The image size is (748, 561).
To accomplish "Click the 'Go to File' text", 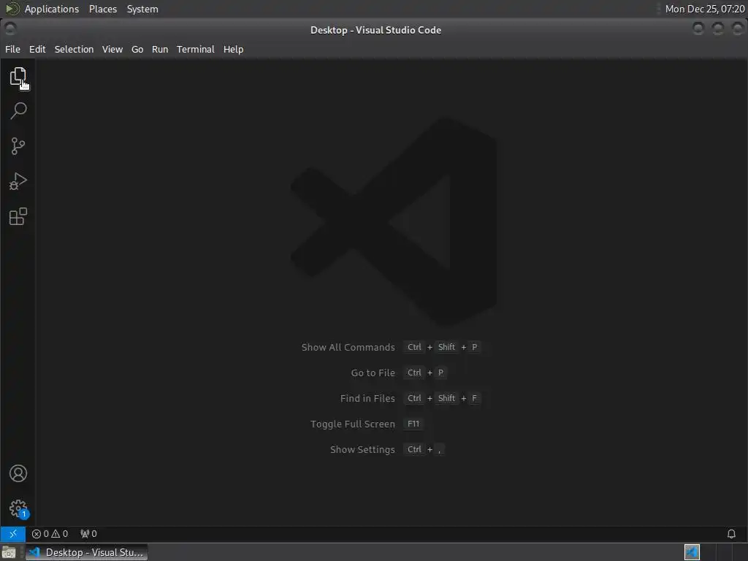I will pyautogui.click(x=373, y=373).
